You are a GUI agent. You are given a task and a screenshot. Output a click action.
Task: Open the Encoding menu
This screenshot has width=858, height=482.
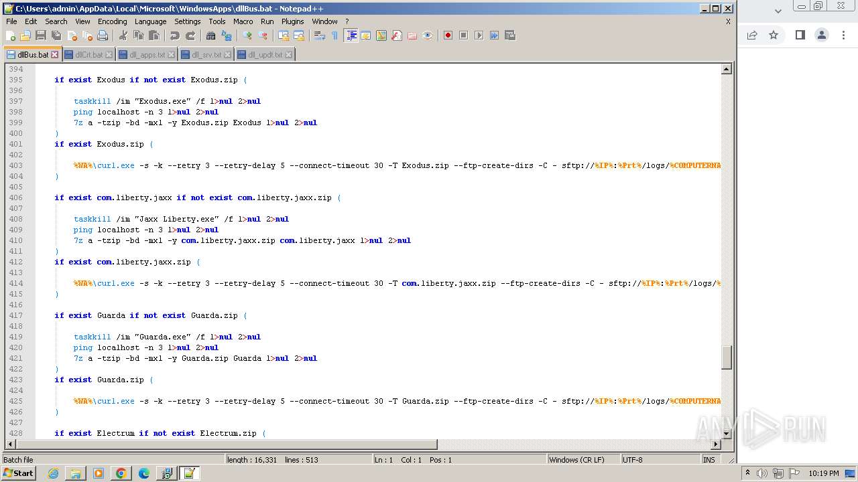pos(112,21)
